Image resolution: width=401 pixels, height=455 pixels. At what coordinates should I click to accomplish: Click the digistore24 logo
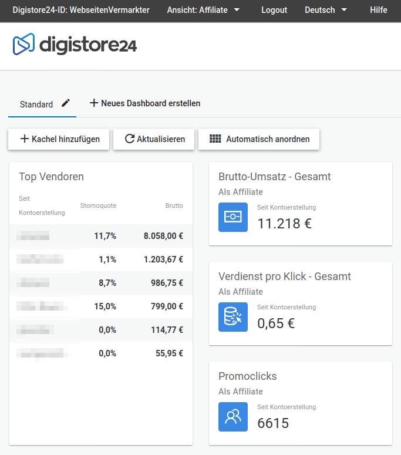tap(75, 45)
